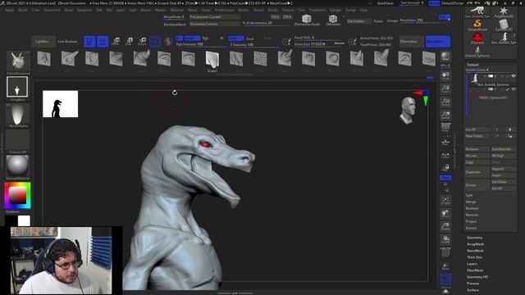This screenshot has height=295, width=525.
Task: Expand the Layers section
Action: pos(472,264)
